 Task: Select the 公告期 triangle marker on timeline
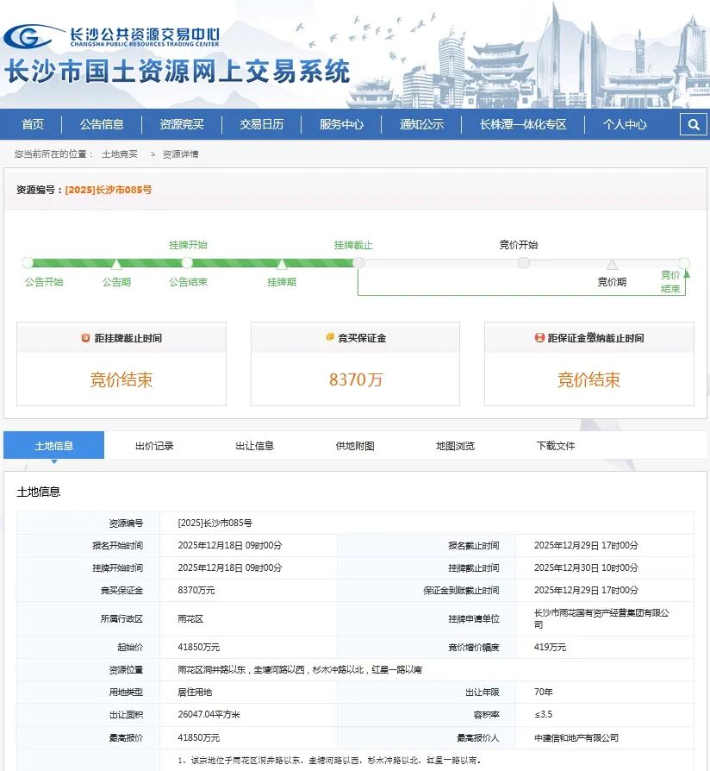point(116,264)
